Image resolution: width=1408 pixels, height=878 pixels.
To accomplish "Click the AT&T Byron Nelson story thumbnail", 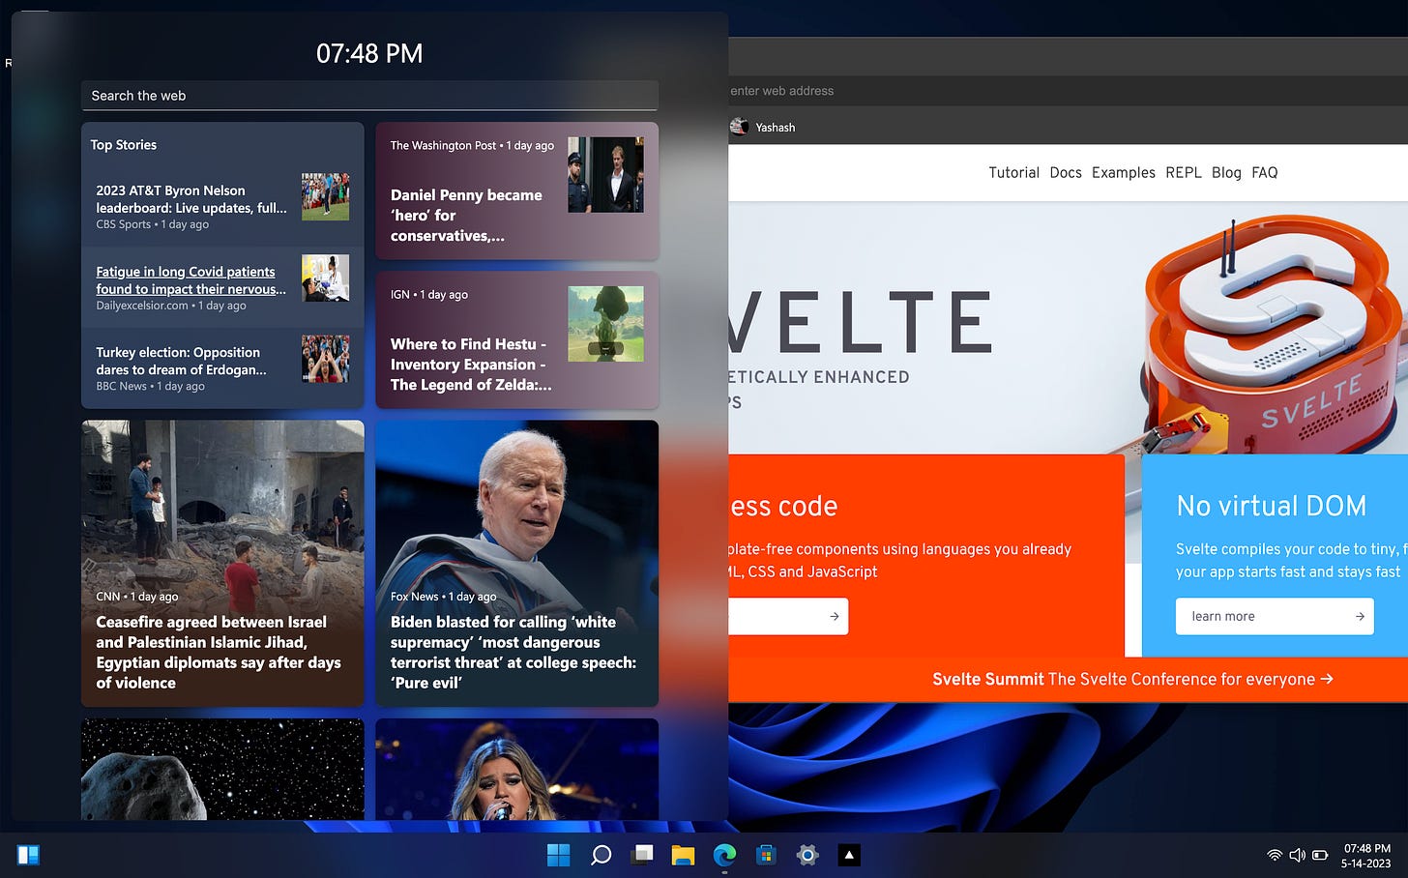I will coord(325,196).
